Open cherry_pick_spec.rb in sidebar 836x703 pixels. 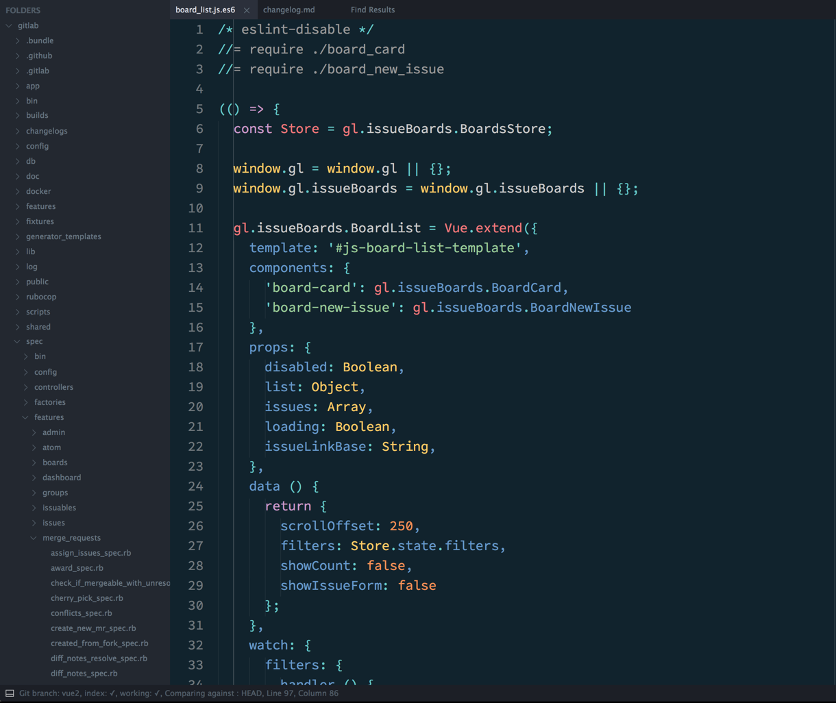86,598
